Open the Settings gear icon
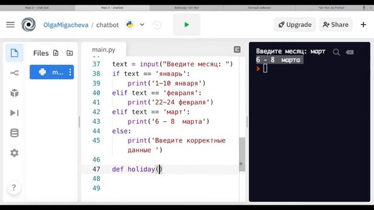Screen dimensions: 374x210 14,153
